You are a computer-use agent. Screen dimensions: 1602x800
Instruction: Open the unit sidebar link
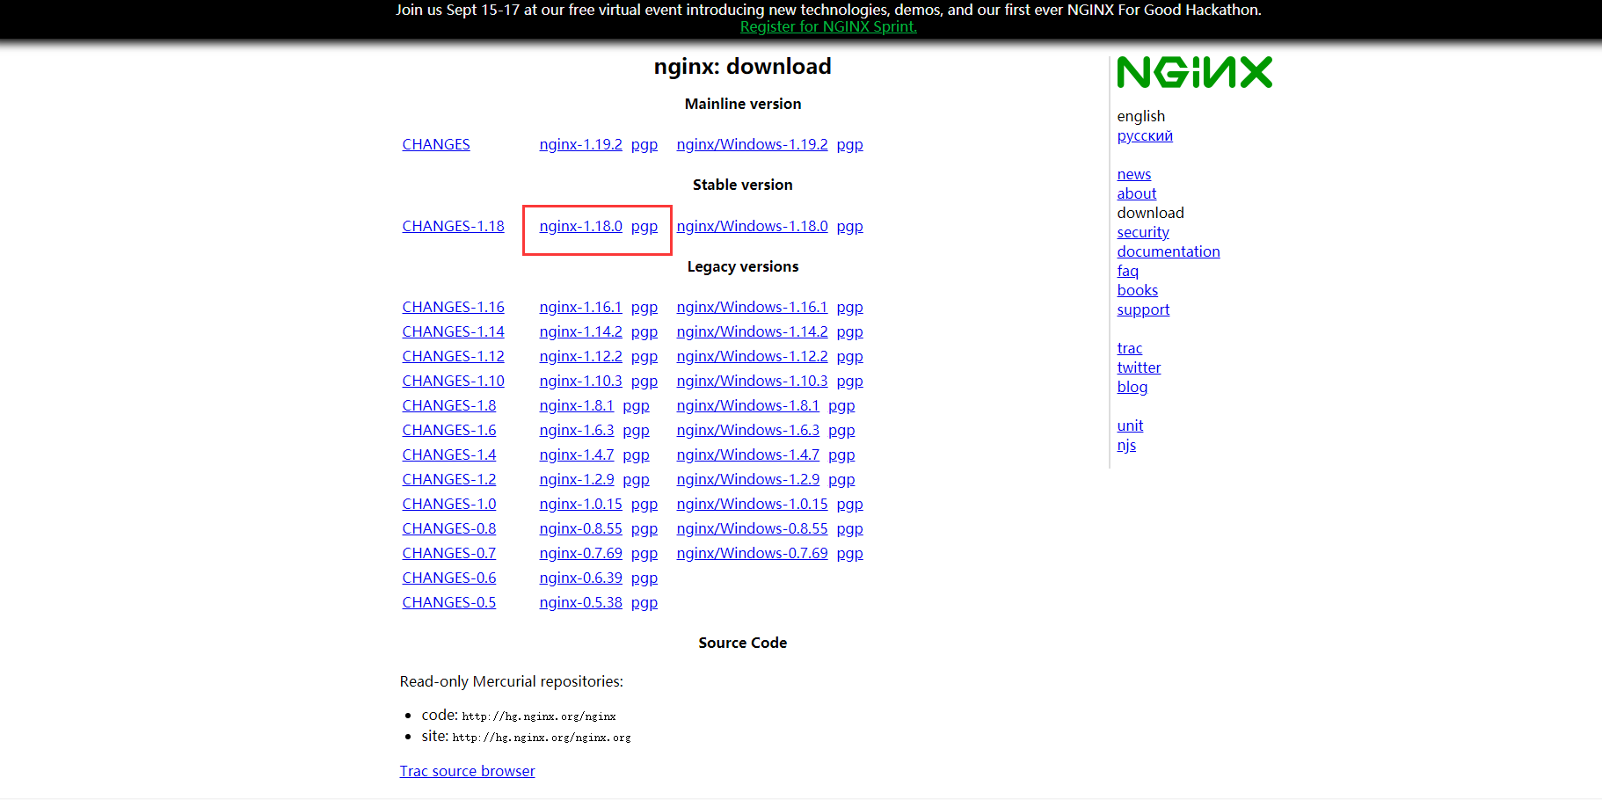click(1130, 425)
